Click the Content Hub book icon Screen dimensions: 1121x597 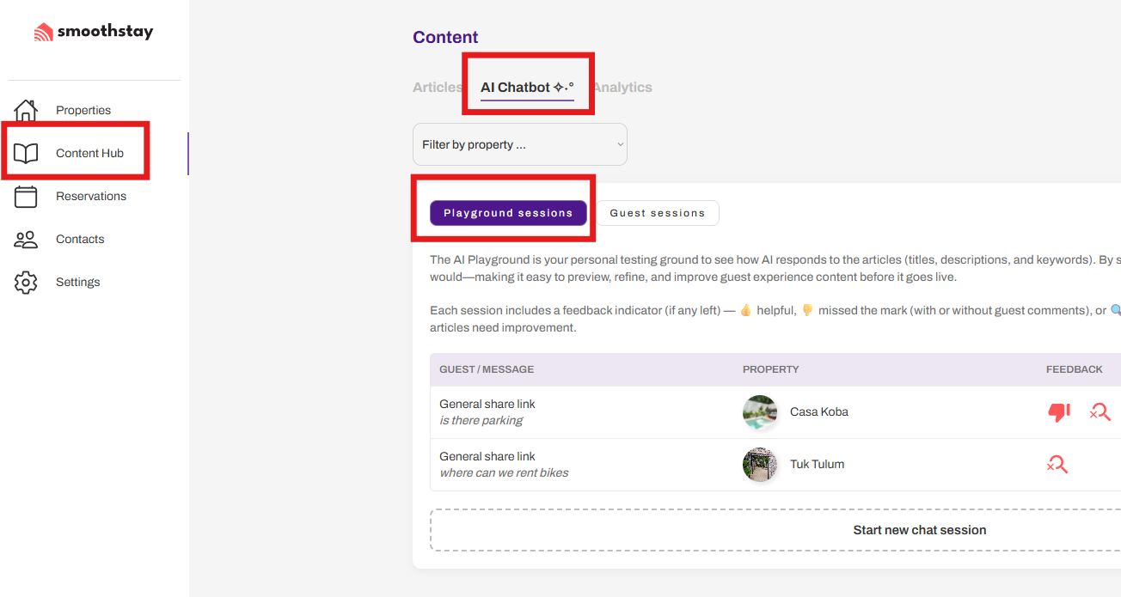[27, 154]
